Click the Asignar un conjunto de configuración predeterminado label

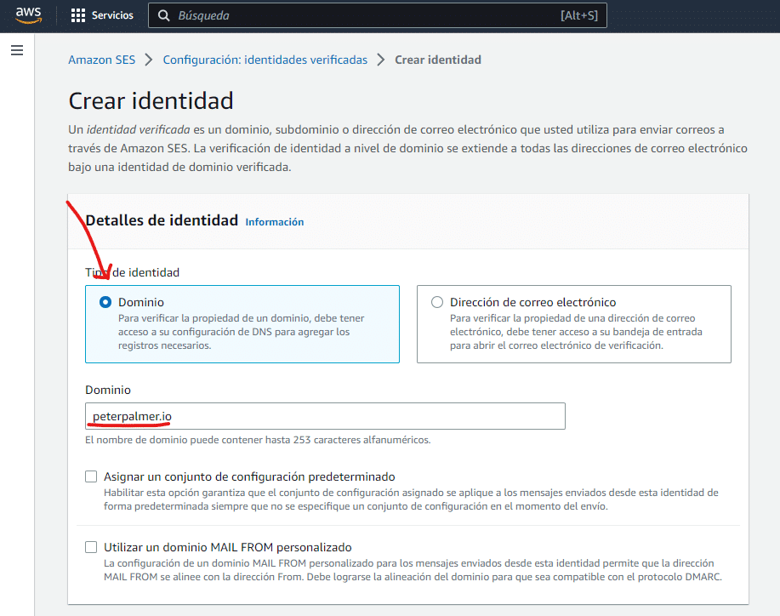tap(249, 476)
